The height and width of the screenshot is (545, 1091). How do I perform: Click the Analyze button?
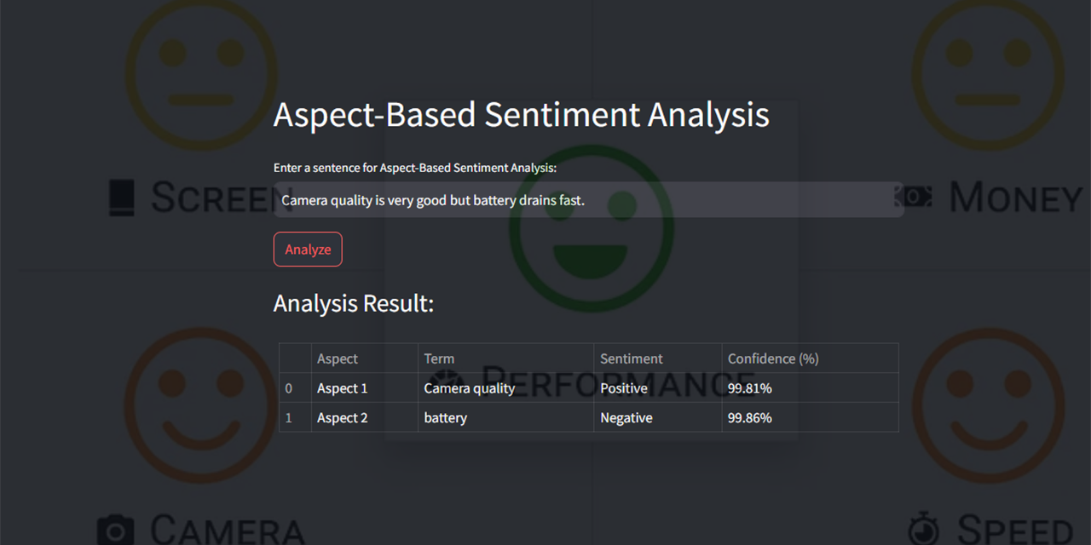[308, 250]
